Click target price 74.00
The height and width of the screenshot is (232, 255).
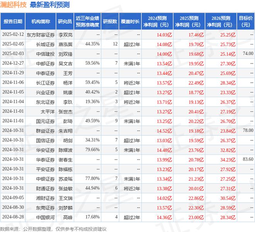pos(248,53)
